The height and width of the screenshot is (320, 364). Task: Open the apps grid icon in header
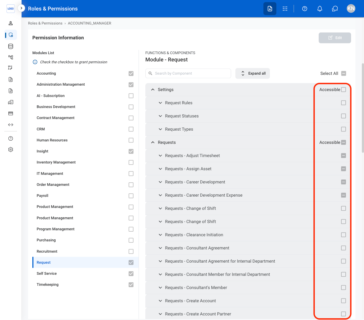pos(285,9)
